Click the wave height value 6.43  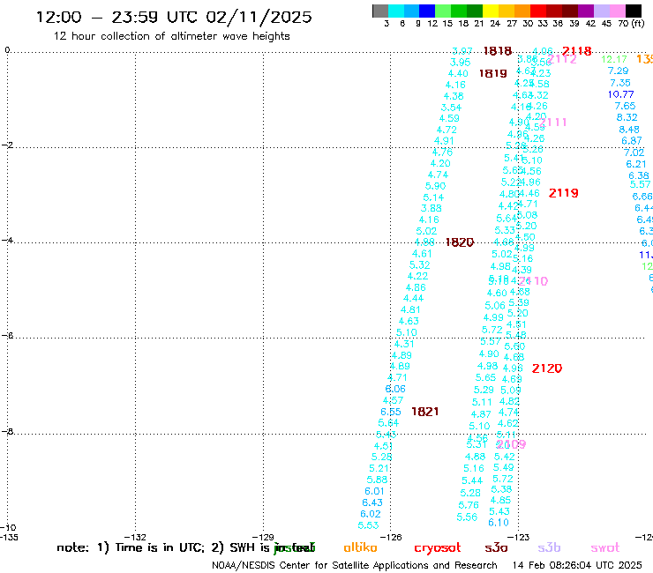pos(372,502)
